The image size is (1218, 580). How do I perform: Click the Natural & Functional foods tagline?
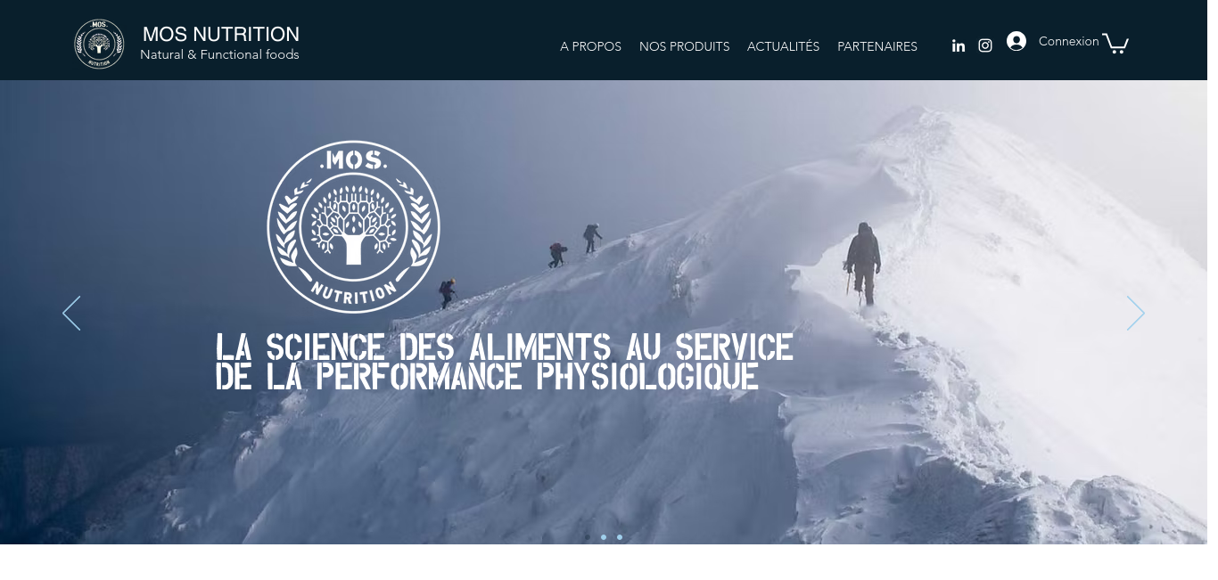click(219, 54)
